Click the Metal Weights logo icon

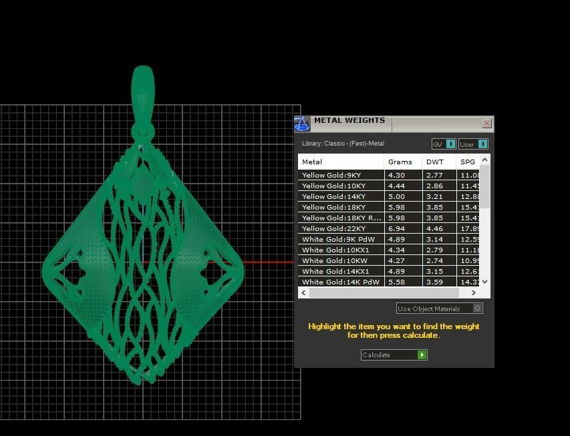302,124
